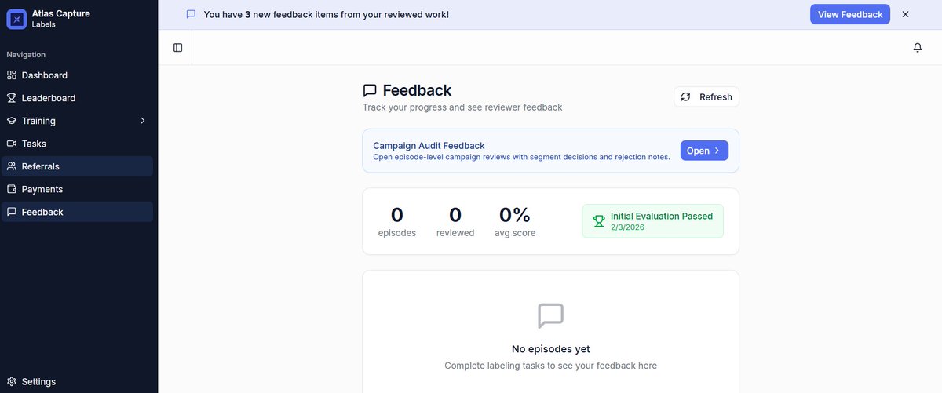The image size is (942, 393).
Task: Open the Training menu item
Action: [x=77, y=121]
